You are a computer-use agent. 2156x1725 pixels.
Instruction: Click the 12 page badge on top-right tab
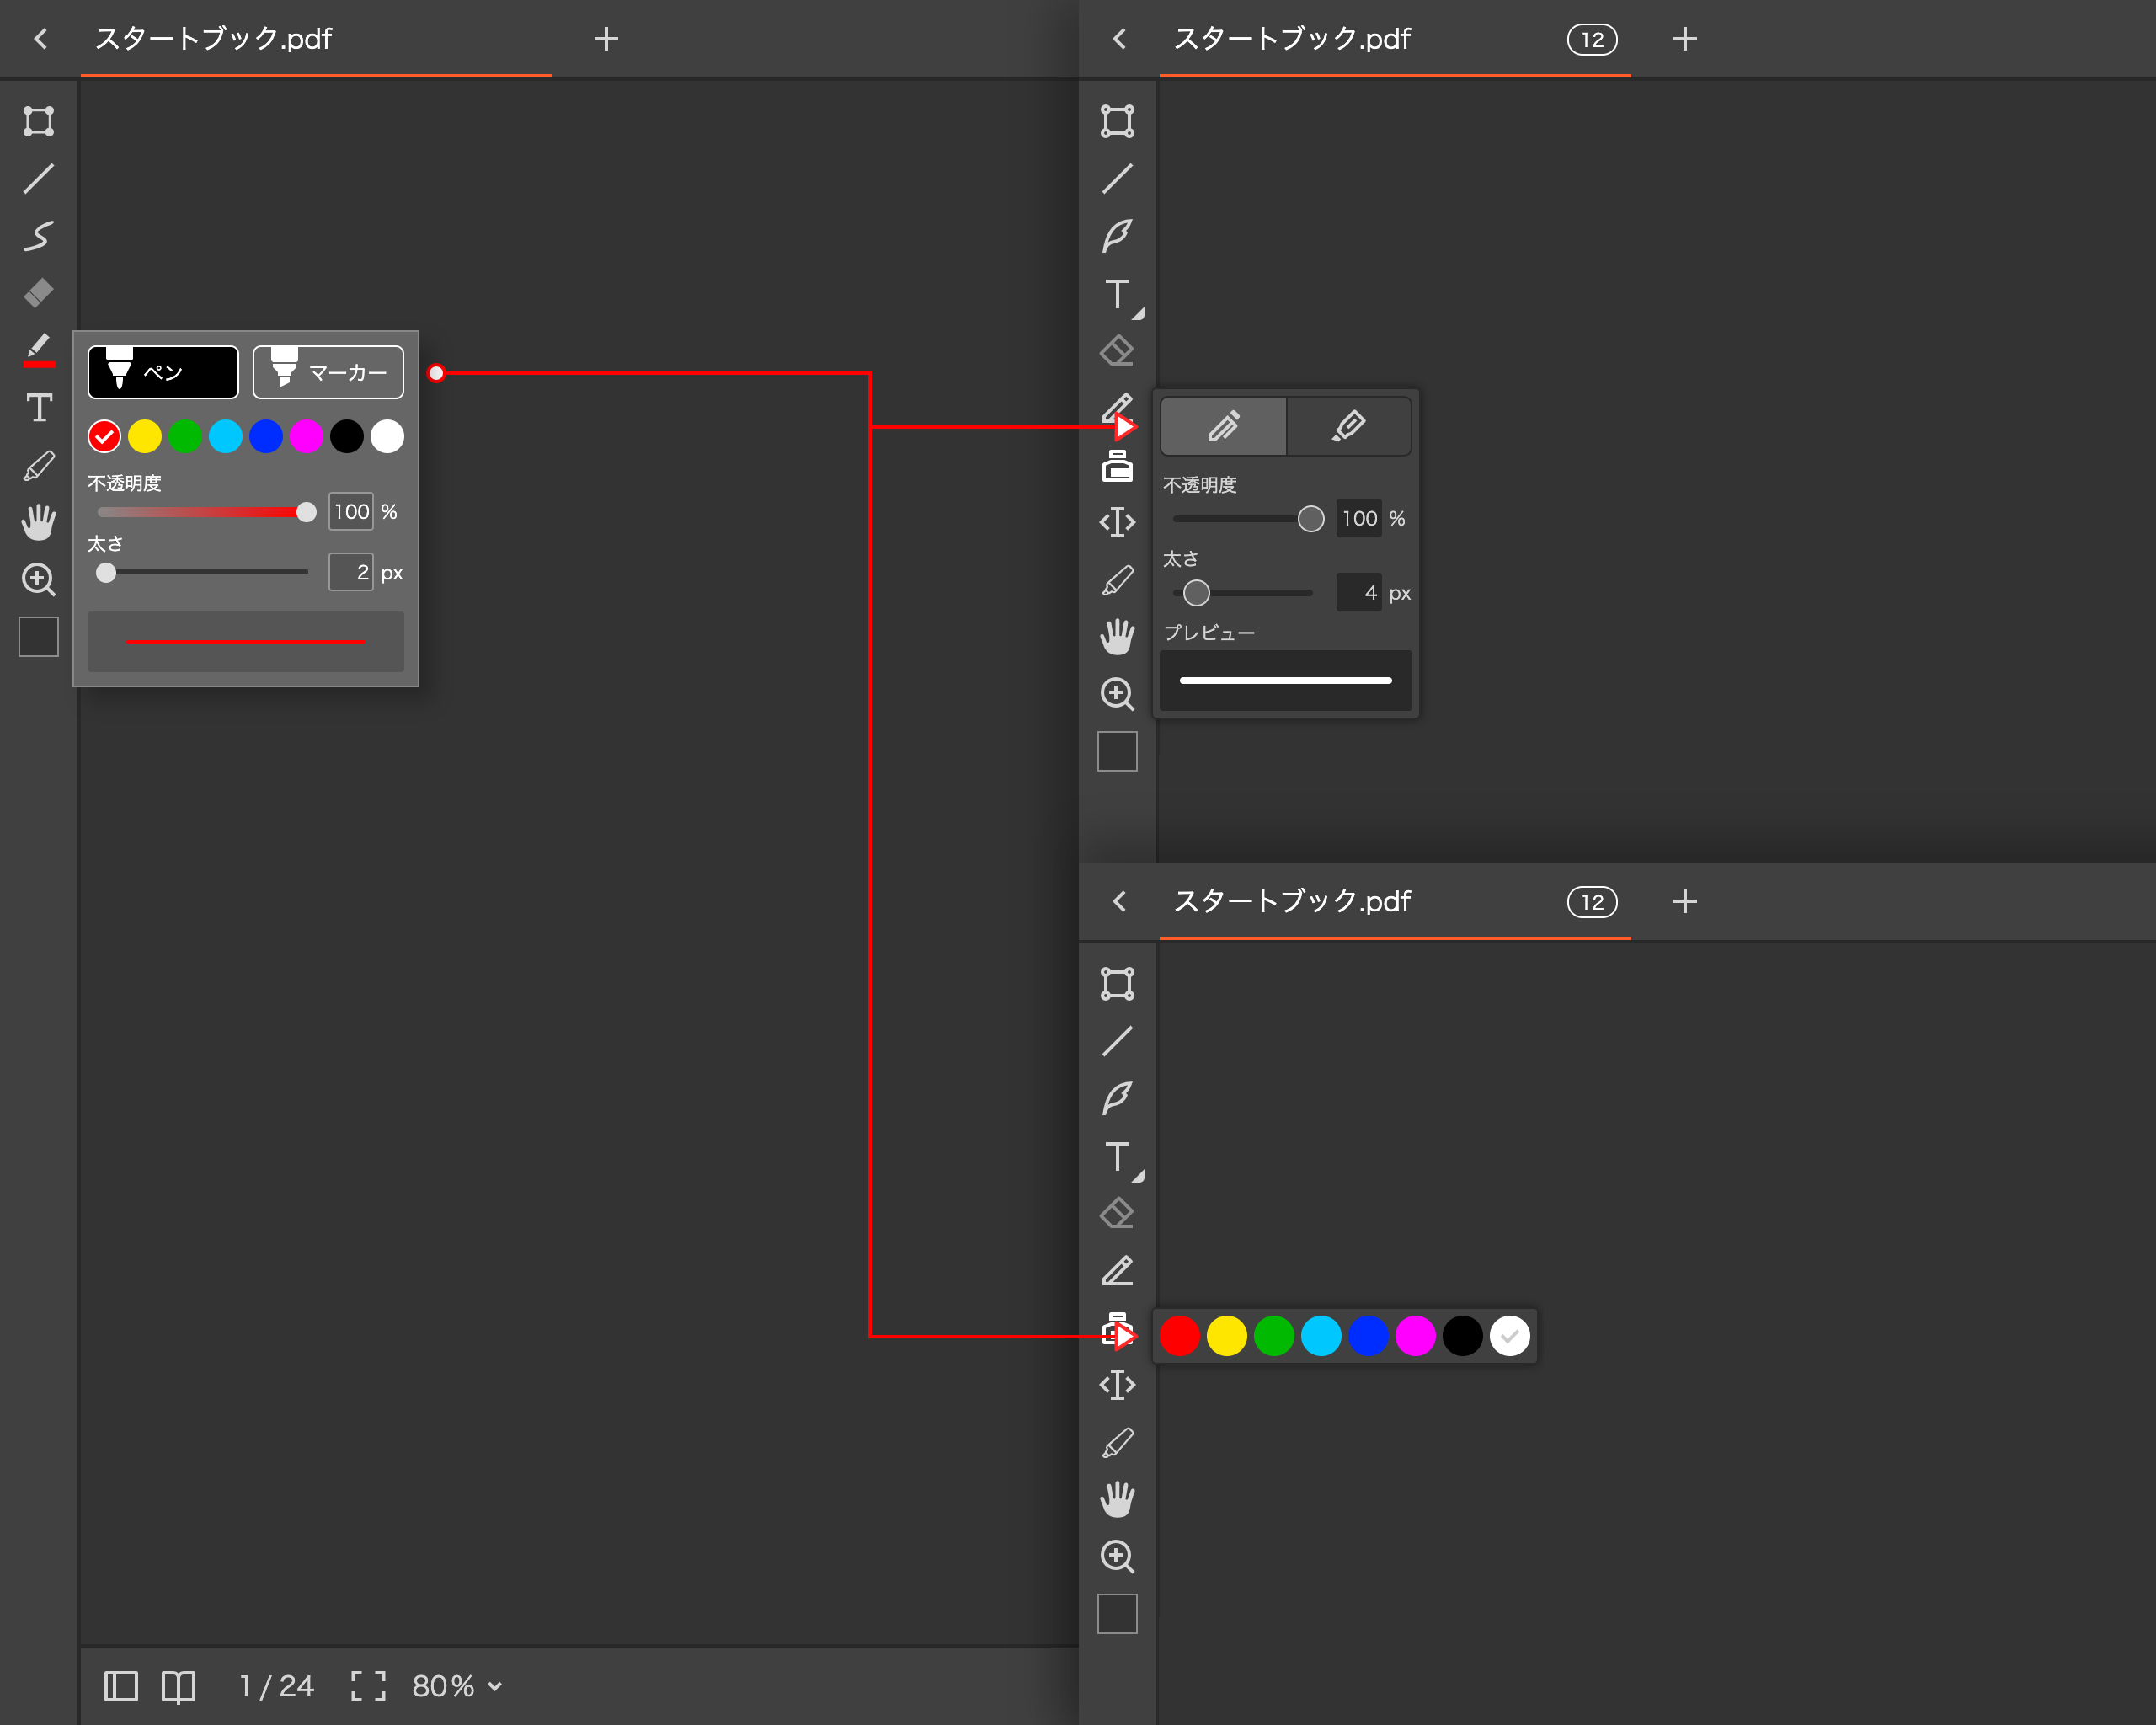point(1591,40)
